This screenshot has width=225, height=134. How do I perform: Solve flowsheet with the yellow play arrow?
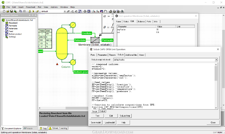pyautogui.click(x=33, y=11)
